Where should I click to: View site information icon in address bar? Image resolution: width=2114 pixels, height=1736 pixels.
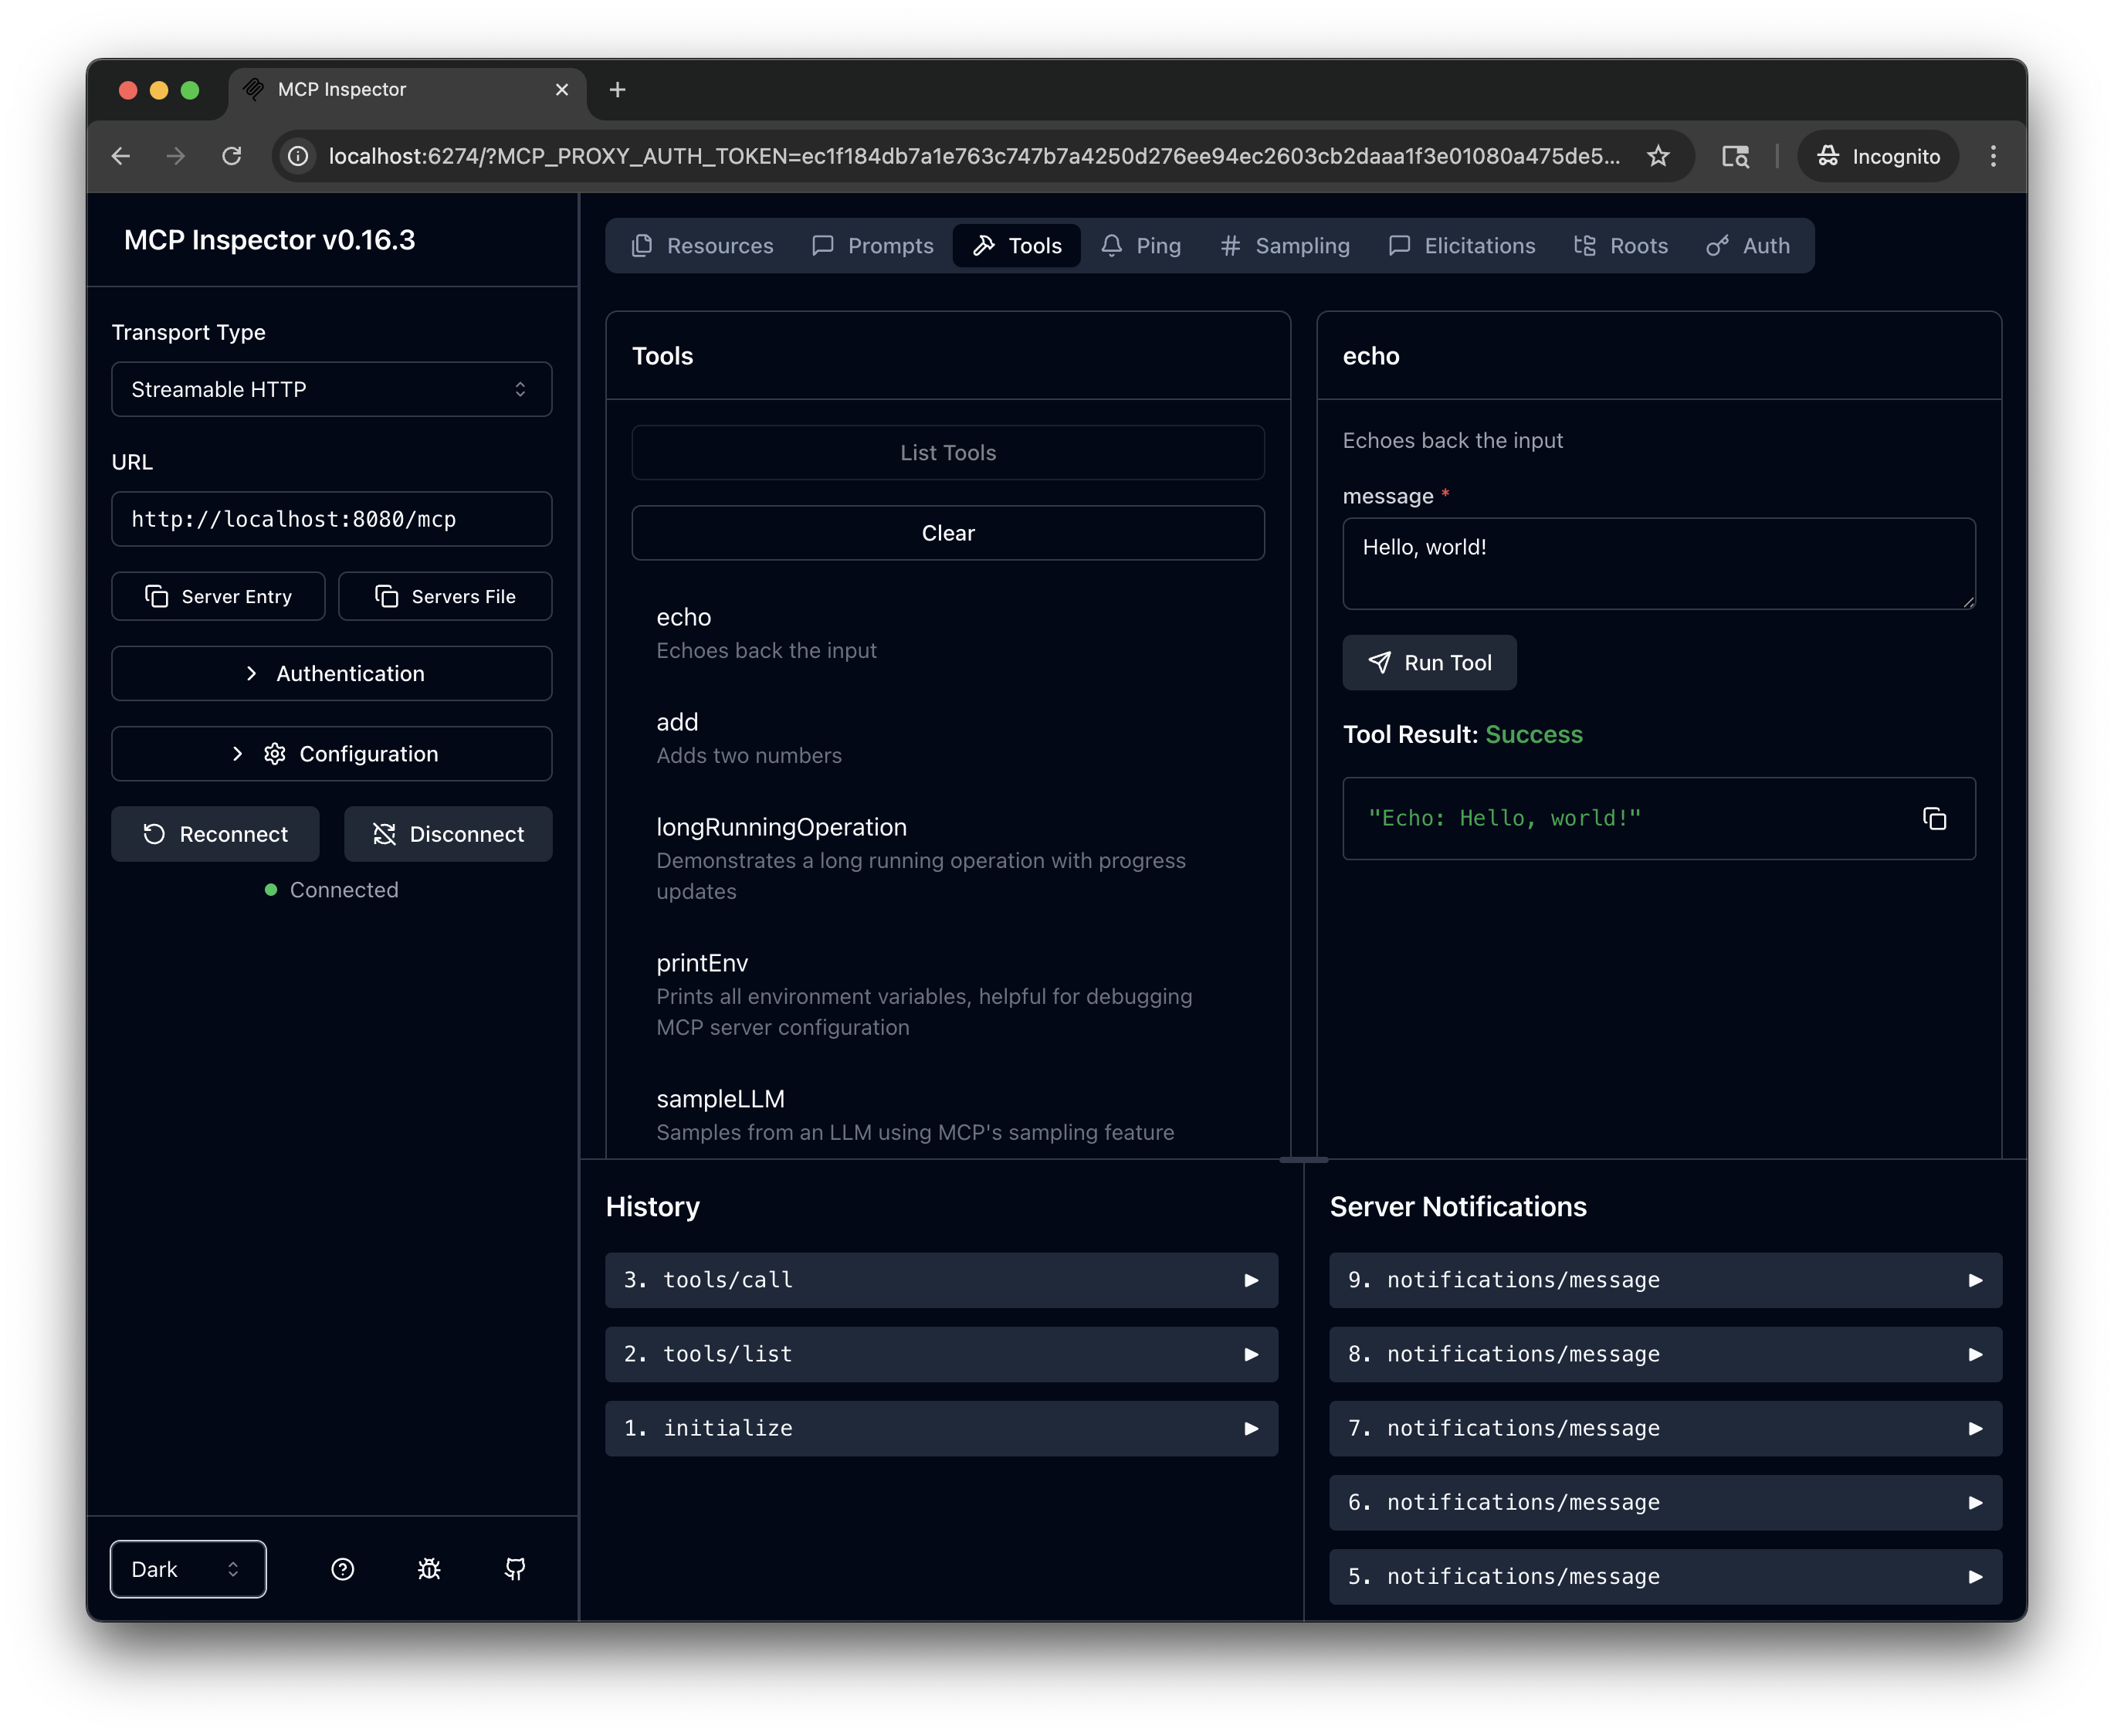298,156
